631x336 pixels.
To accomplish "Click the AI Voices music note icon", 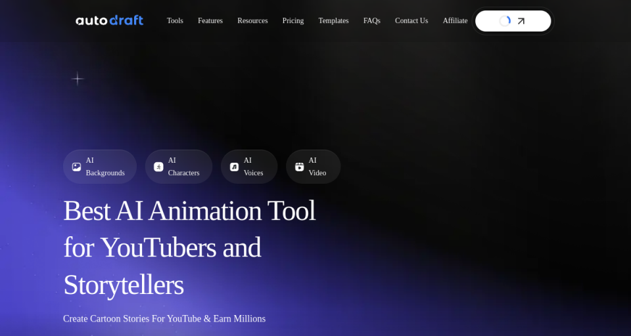I will [x=234, y=167].
